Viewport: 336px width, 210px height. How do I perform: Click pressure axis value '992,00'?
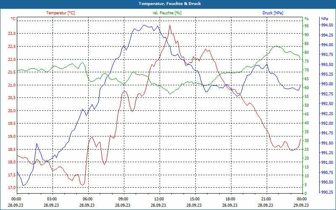[x=327, y=123]
